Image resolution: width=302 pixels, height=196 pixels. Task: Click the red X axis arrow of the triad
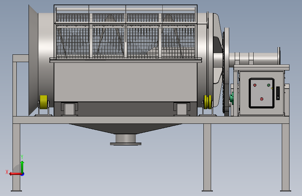tap(15, 174)
